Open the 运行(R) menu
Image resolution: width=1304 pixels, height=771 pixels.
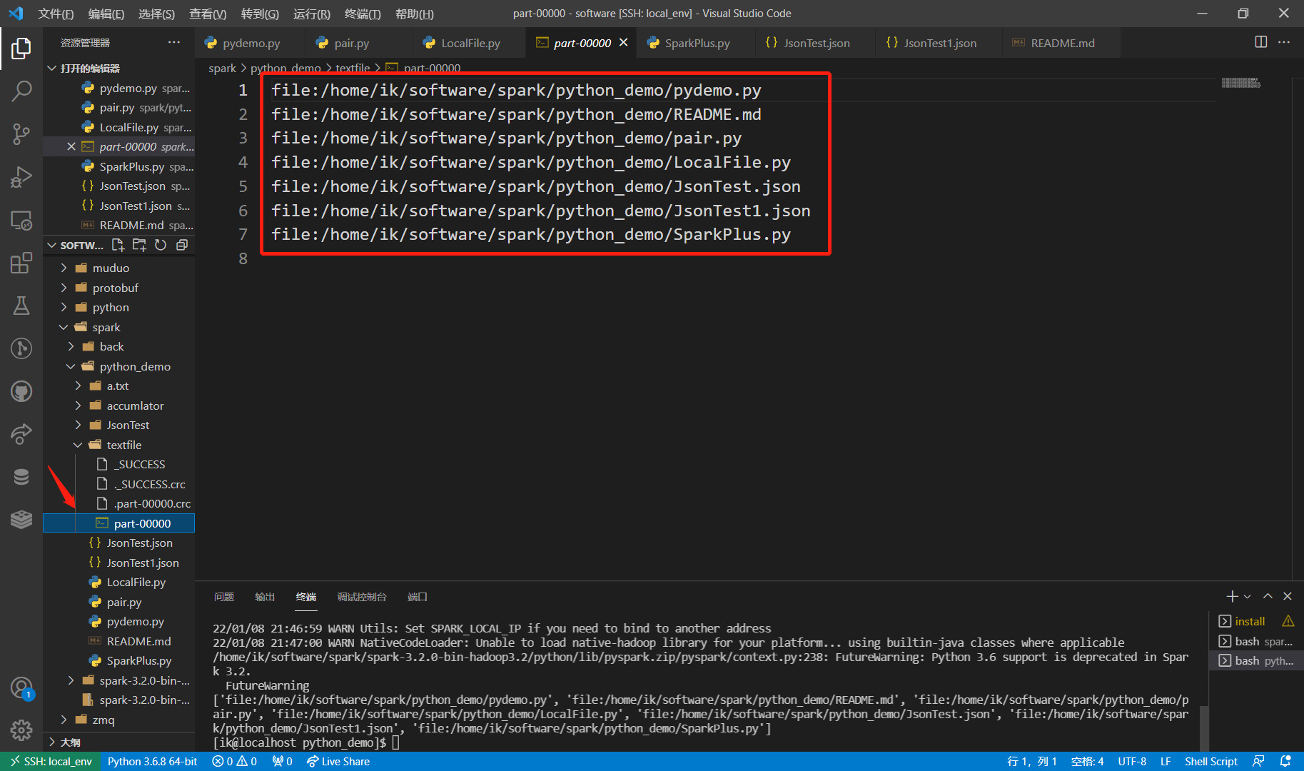(x=311, y=14)
